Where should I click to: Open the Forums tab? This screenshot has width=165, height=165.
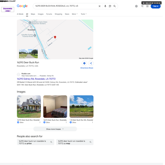tap(49, 14)
